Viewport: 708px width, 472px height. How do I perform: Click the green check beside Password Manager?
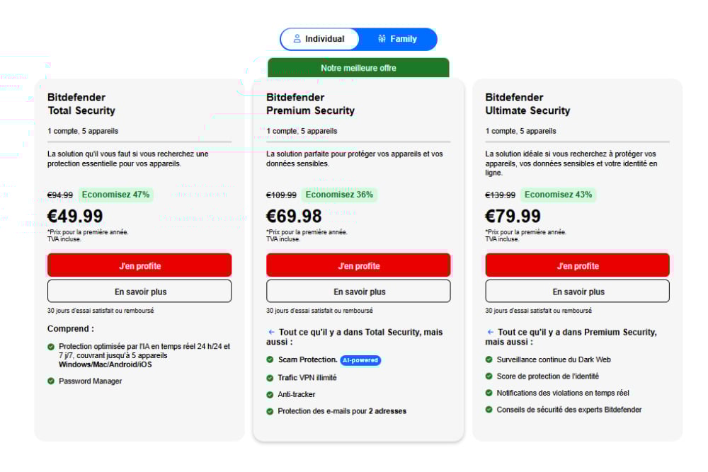(51, 381)
